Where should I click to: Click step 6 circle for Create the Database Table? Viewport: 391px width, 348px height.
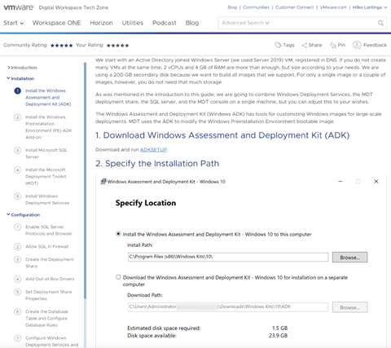[17, 311]
